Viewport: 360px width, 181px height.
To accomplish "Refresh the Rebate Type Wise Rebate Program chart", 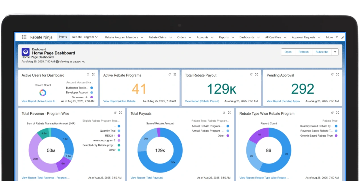I will point(332,113).
